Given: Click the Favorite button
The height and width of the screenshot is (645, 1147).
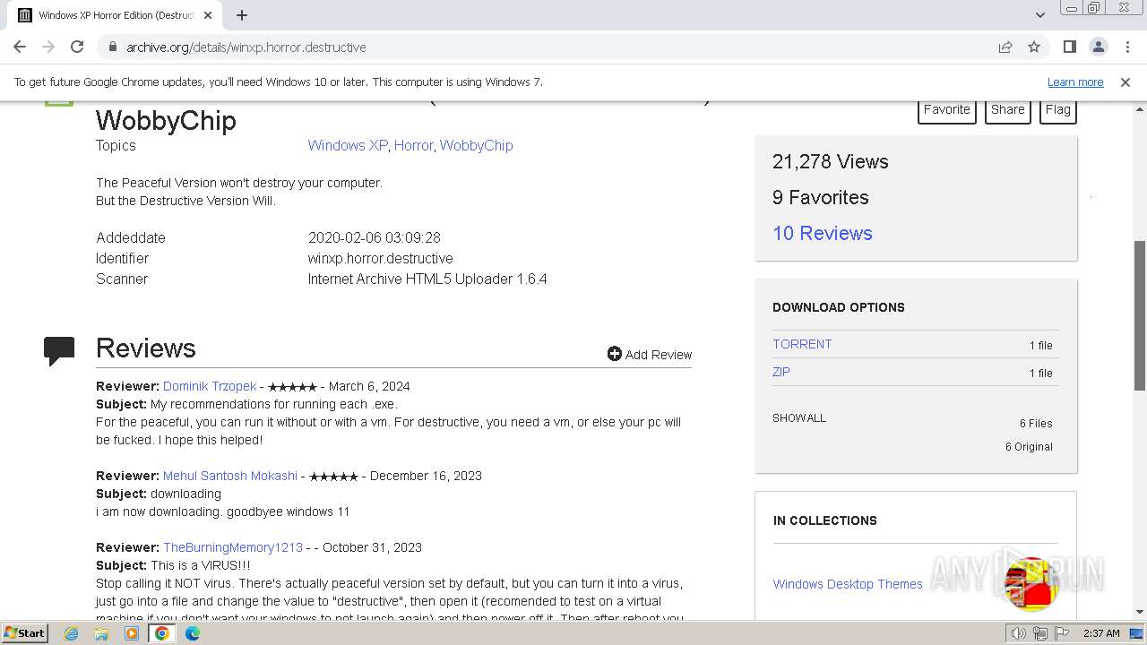Looking at the screenshot, I should pos(947,110).
